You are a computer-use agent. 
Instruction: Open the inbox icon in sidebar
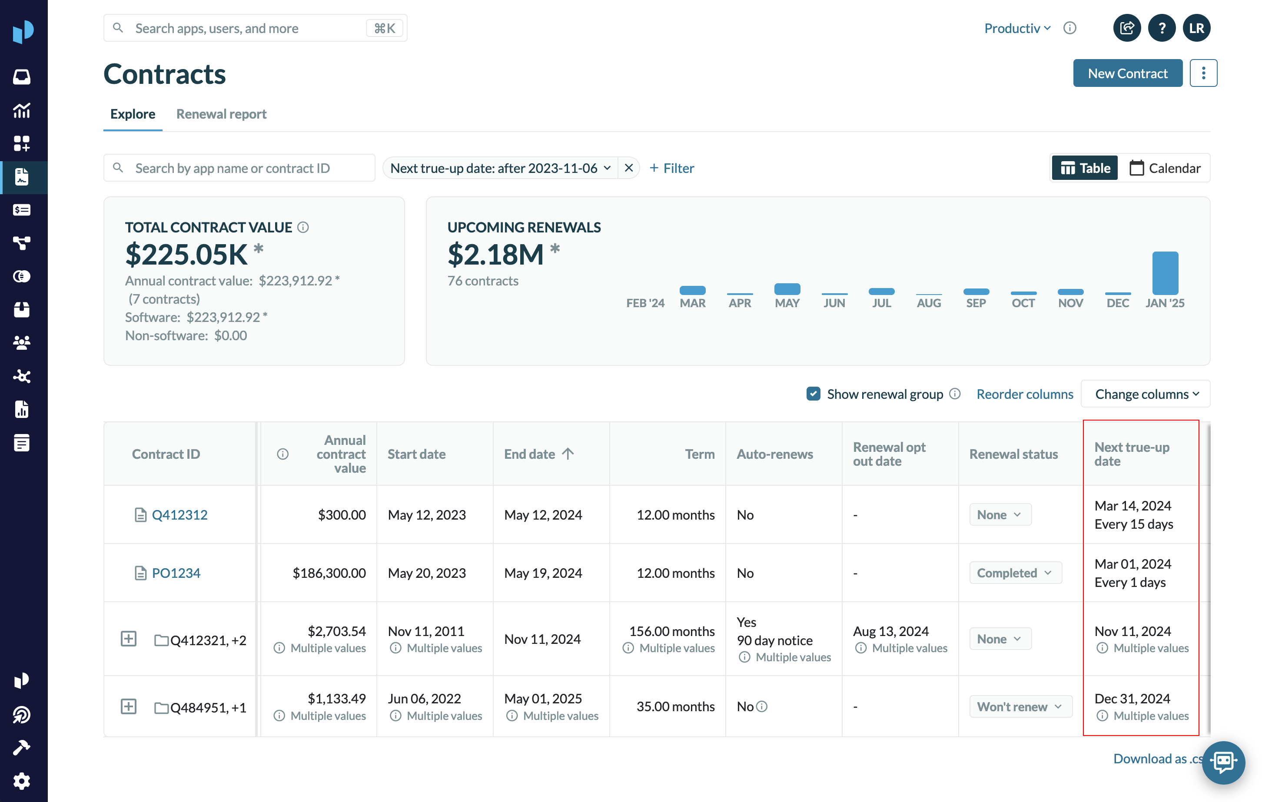pyautogui.click(x=21, y=76)
